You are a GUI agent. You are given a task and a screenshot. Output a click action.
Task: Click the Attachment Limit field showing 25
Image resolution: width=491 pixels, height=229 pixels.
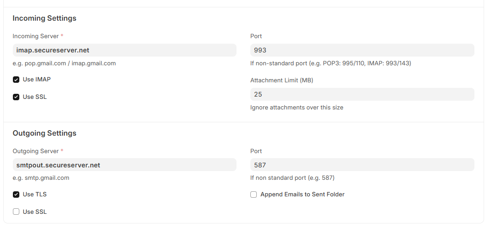362,94
